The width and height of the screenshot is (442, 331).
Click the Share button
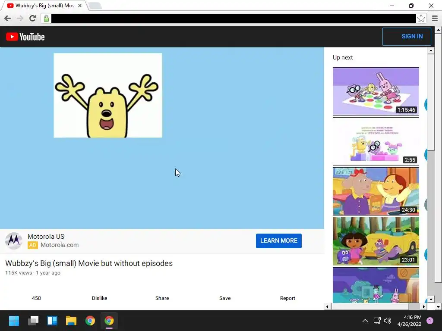click(162, 298)
